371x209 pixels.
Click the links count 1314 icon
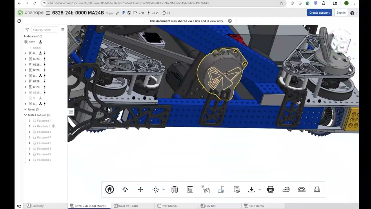coord(153,13)
